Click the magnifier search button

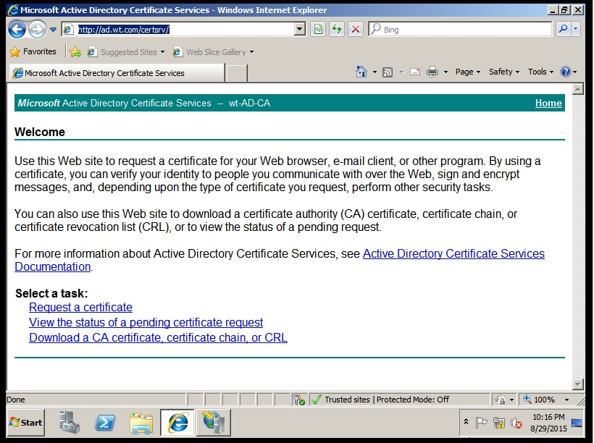pos(563,29)
